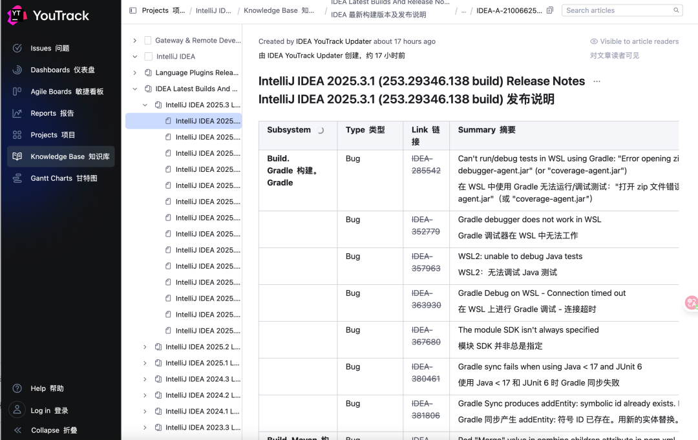Image resolution: width=698 pixels, height=440 pixels.
Task: Click IDEA YouTrack Updater author name
Action: pyautogui.click(x=333, y=41)
